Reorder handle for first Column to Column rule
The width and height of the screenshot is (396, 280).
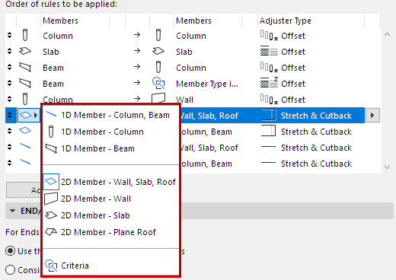pos(10,35)
